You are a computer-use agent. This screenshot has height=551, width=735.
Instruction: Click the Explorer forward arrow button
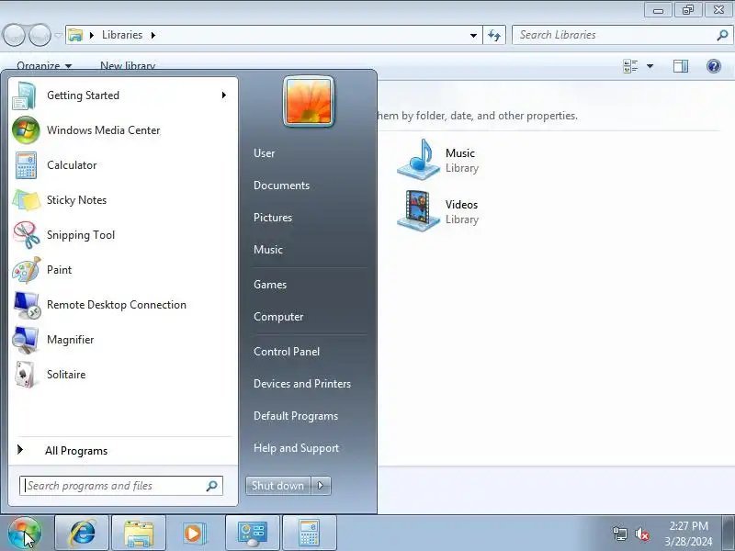[40, 35]
